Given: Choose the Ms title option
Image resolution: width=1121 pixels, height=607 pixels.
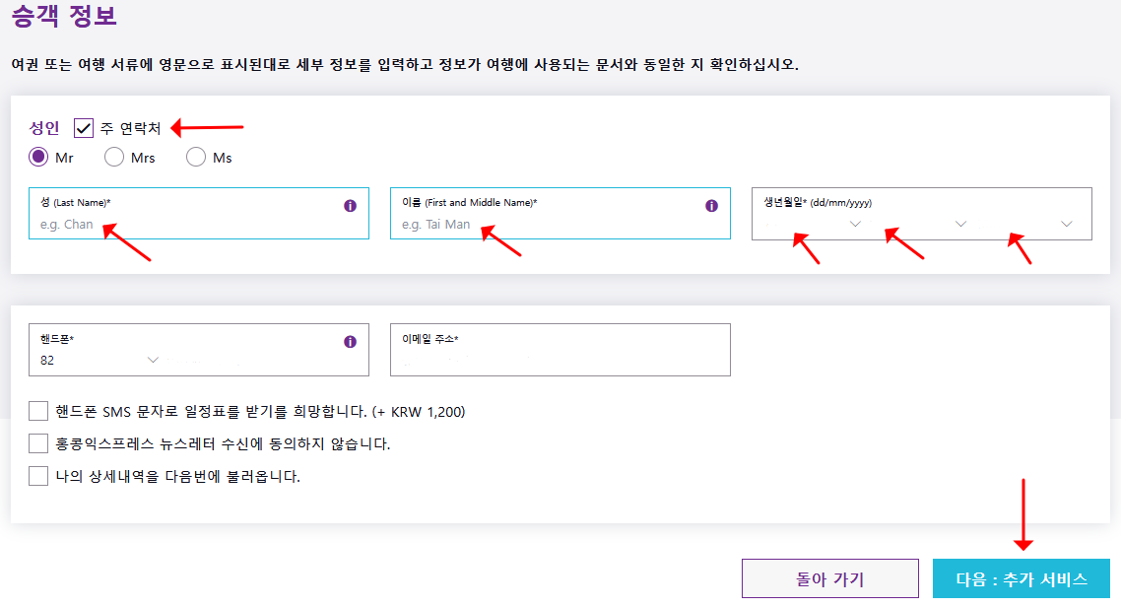Looking at the screenshot, I should click(x=196, y=157).
